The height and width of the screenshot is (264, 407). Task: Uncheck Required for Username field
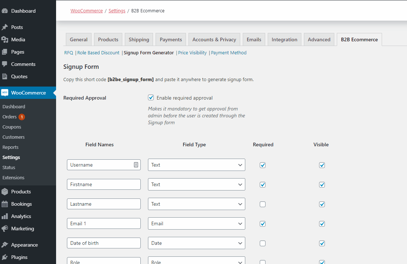(263, 165)
